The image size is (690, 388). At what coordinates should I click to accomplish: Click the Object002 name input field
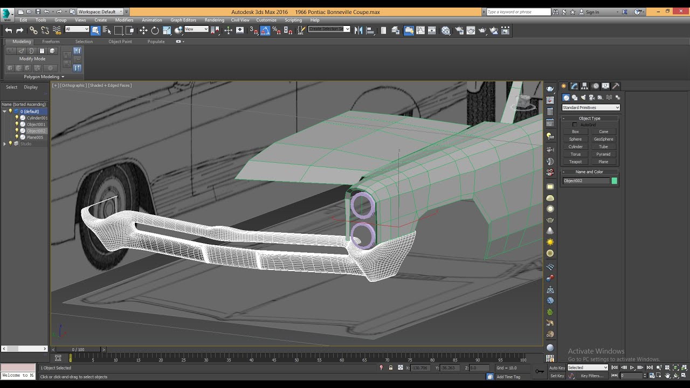click(x=586, y=181)
